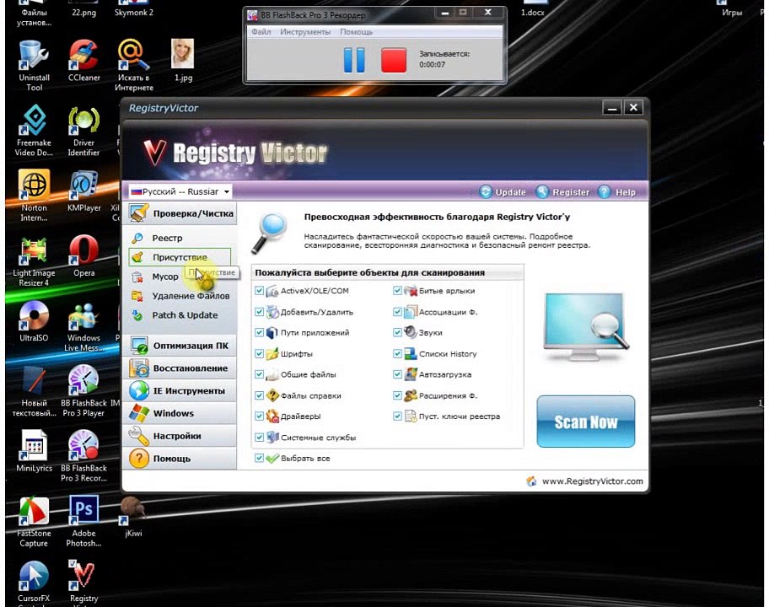Expand the Настройки section

180,436
